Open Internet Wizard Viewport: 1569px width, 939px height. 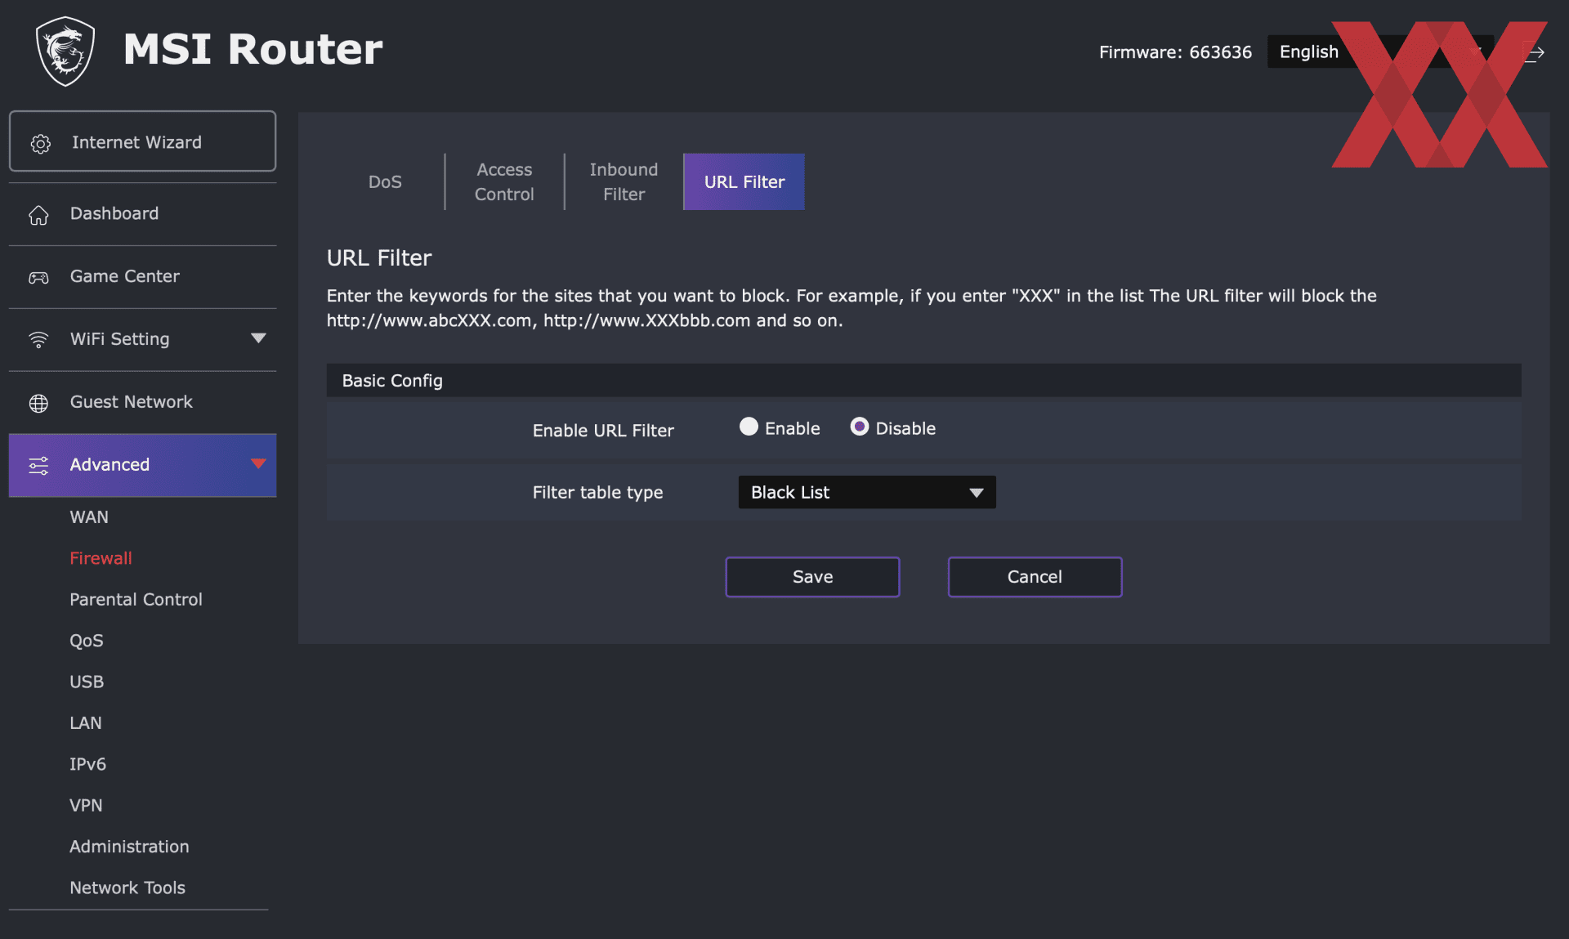pos(142,141)
